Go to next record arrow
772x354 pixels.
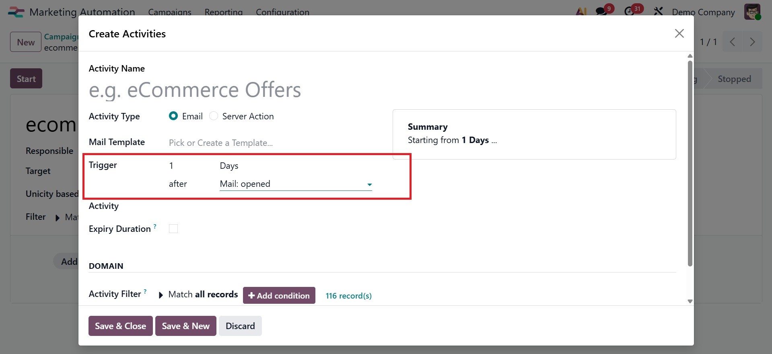tap(752, 42)
